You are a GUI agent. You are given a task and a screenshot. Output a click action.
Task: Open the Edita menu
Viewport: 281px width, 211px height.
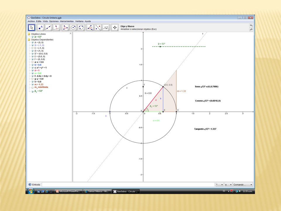39,21
